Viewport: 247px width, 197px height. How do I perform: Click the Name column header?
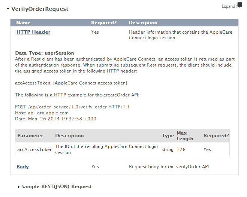[23, 23]
